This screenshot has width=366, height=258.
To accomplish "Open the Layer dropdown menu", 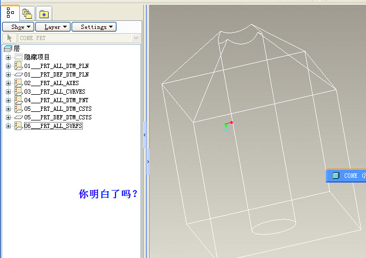I will point(52,27).
